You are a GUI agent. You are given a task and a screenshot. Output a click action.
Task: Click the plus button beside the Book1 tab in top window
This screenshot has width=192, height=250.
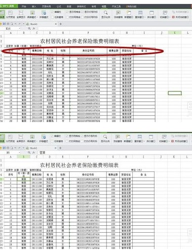(x=61, y=24)
